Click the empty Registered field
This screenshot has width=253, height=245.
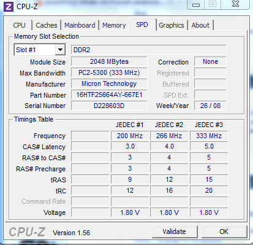(x=210, y=72)
